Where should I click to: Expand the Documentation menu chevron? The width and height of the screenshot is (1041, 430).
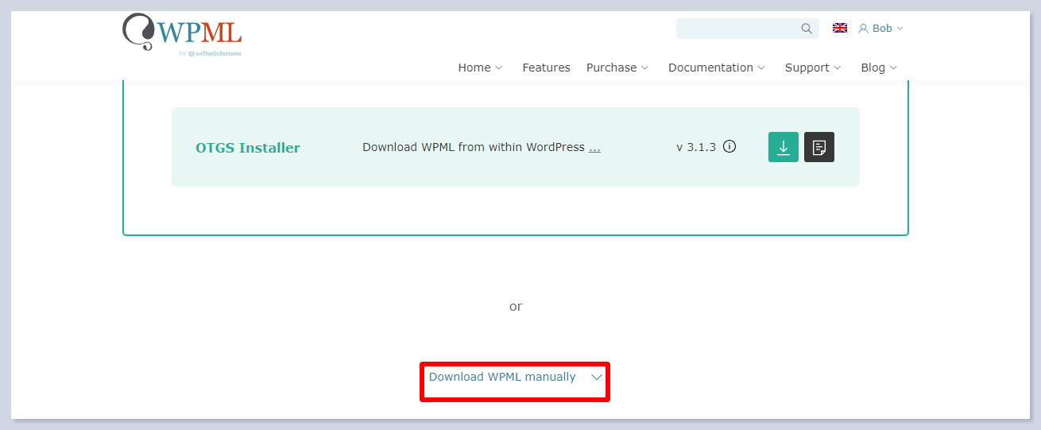point(761,68)
